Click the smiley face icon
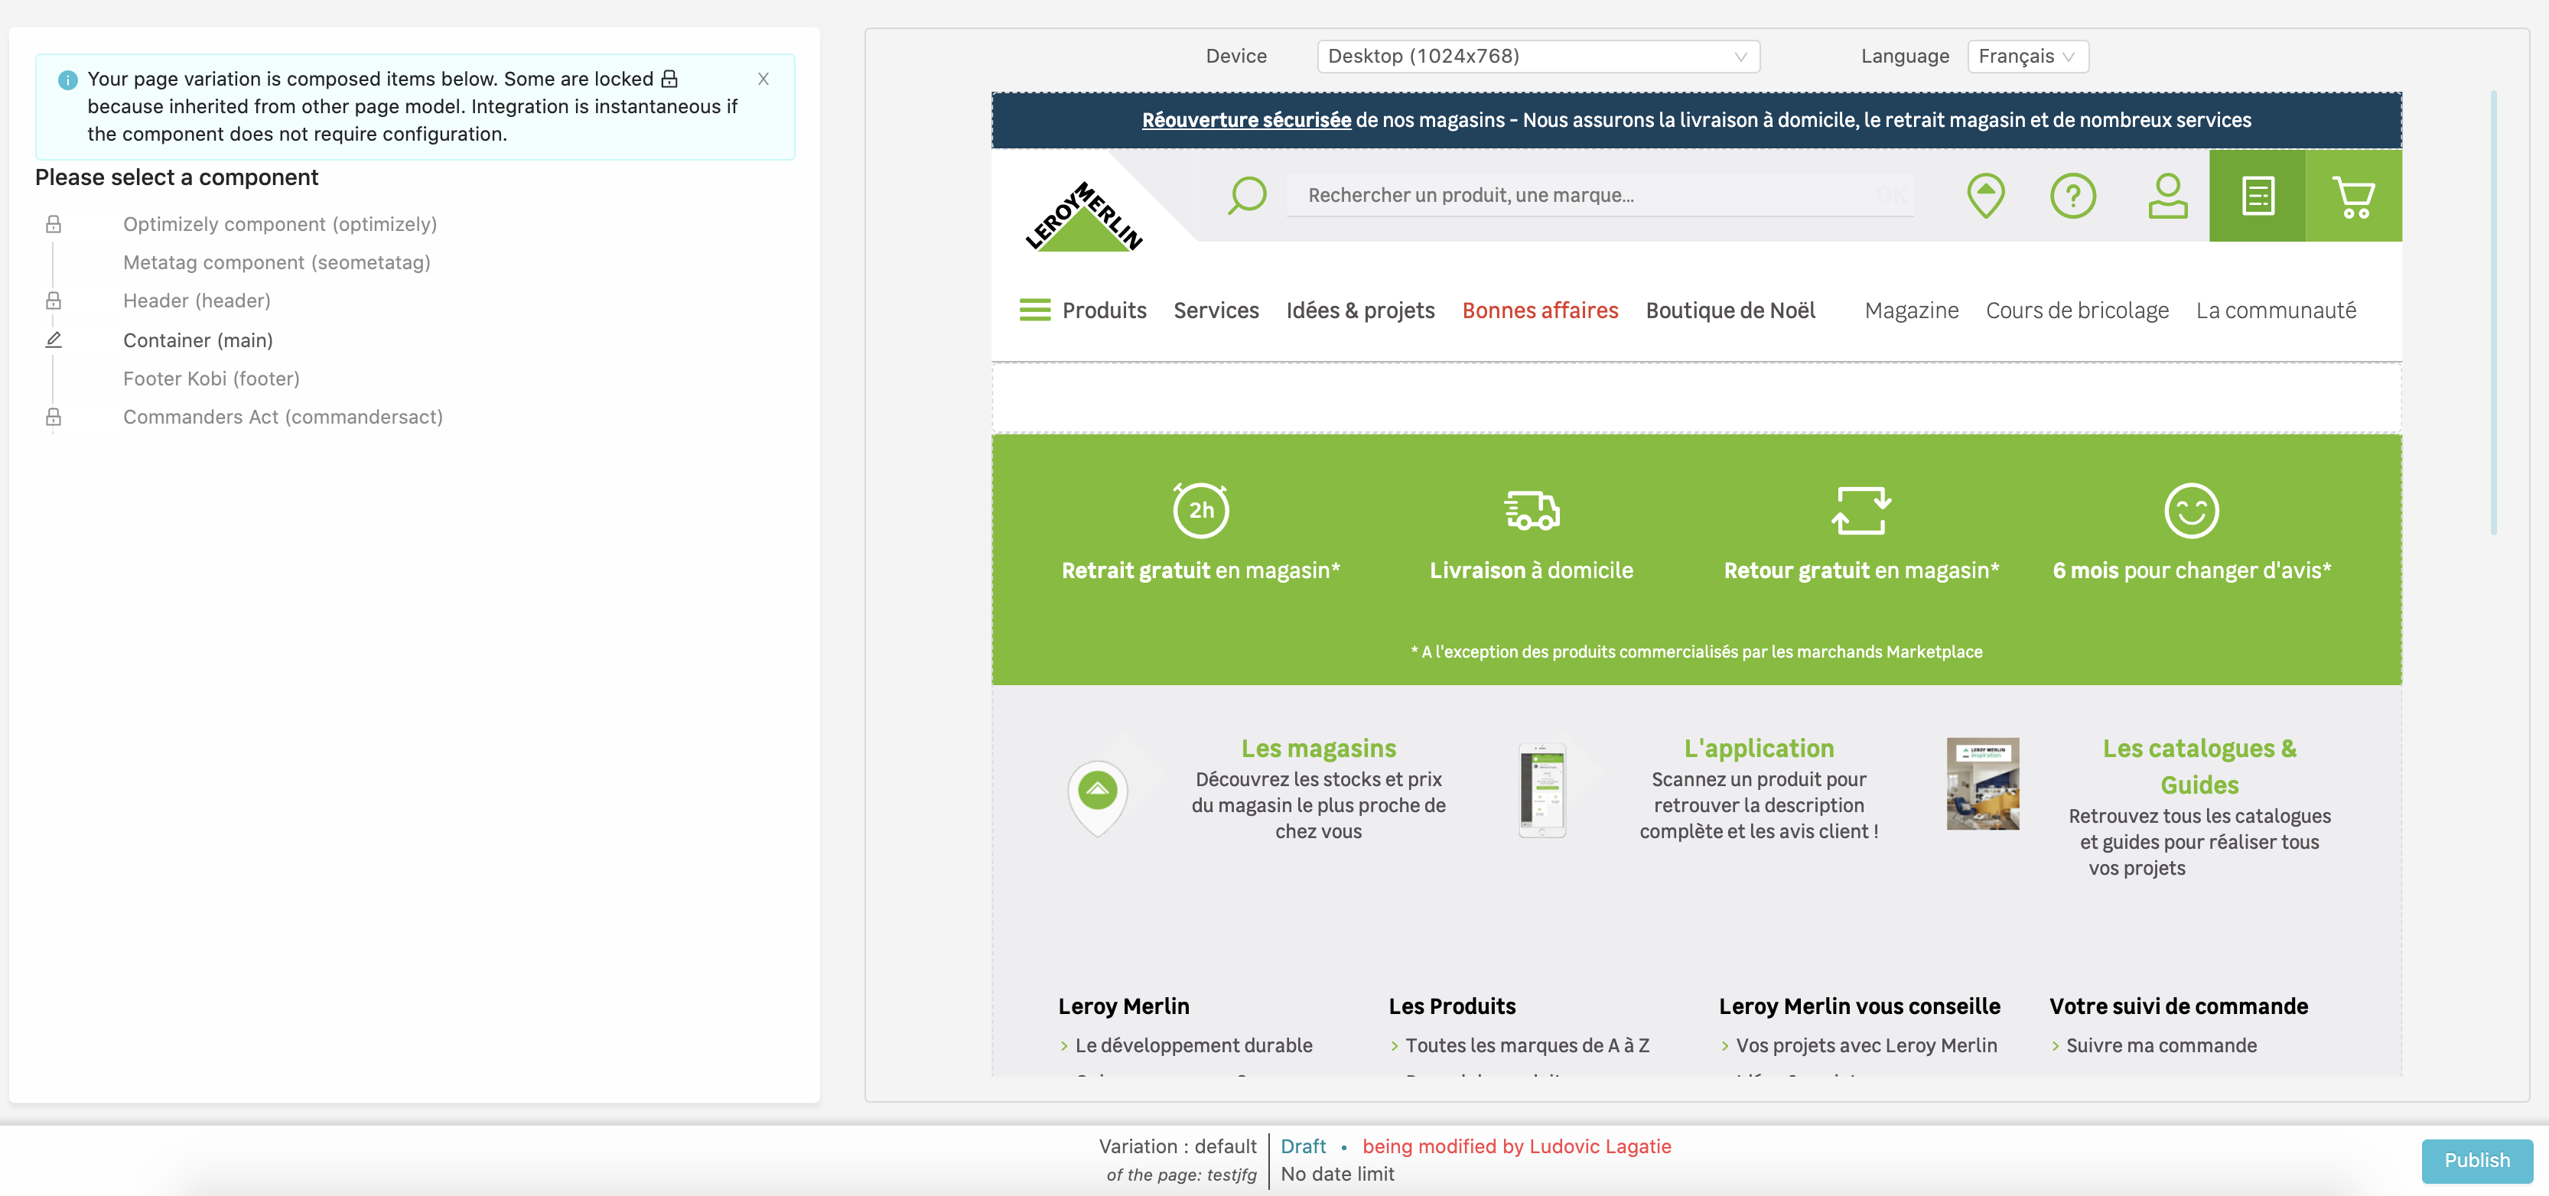The height and width of the screenshot is (1196, 2549). 2191,511
